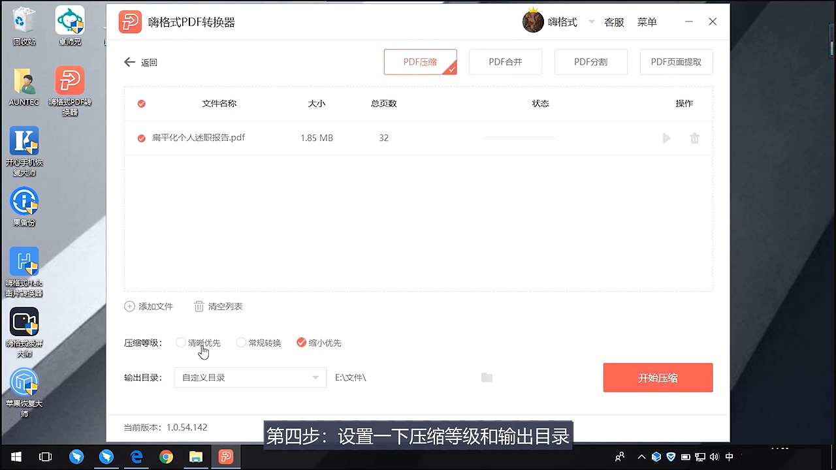
Task: Click the user avatar with crown
Action: coord(533,21)
